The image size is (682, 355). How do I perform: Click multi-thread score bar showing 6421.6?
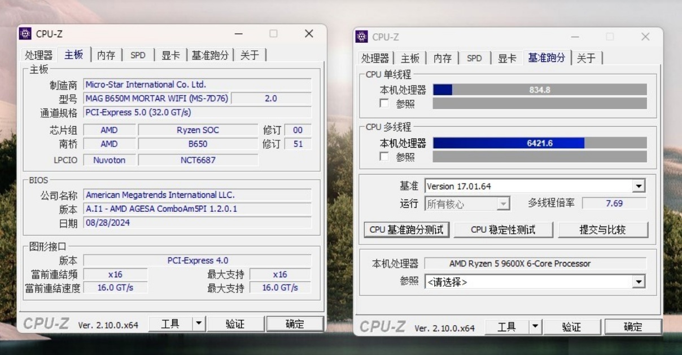coord(540,143)
